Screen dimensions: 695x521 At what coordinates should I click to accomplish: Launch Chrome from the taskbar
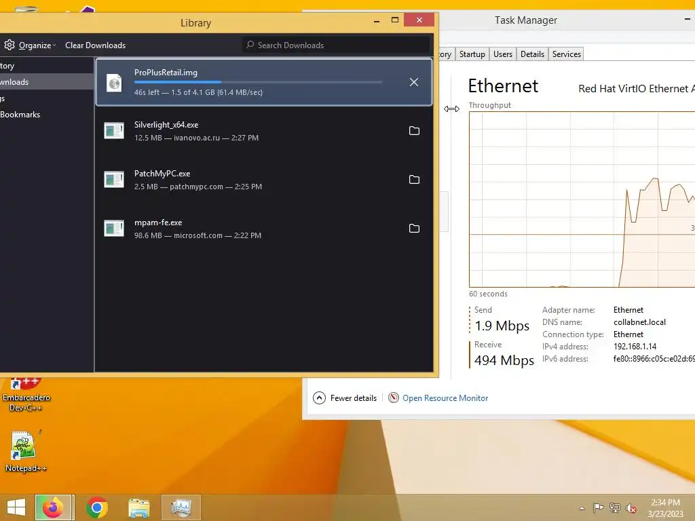(x=97, y=507)
